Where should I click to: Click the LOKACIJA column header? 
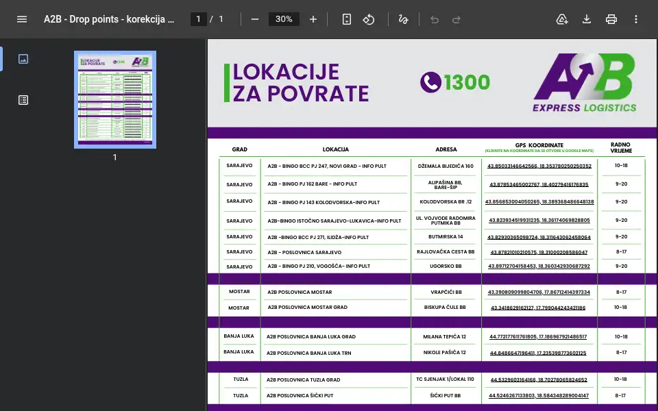(336, 149)
